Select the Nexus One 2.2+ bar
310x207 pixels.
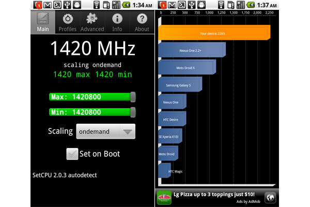(x=192, y=50)
